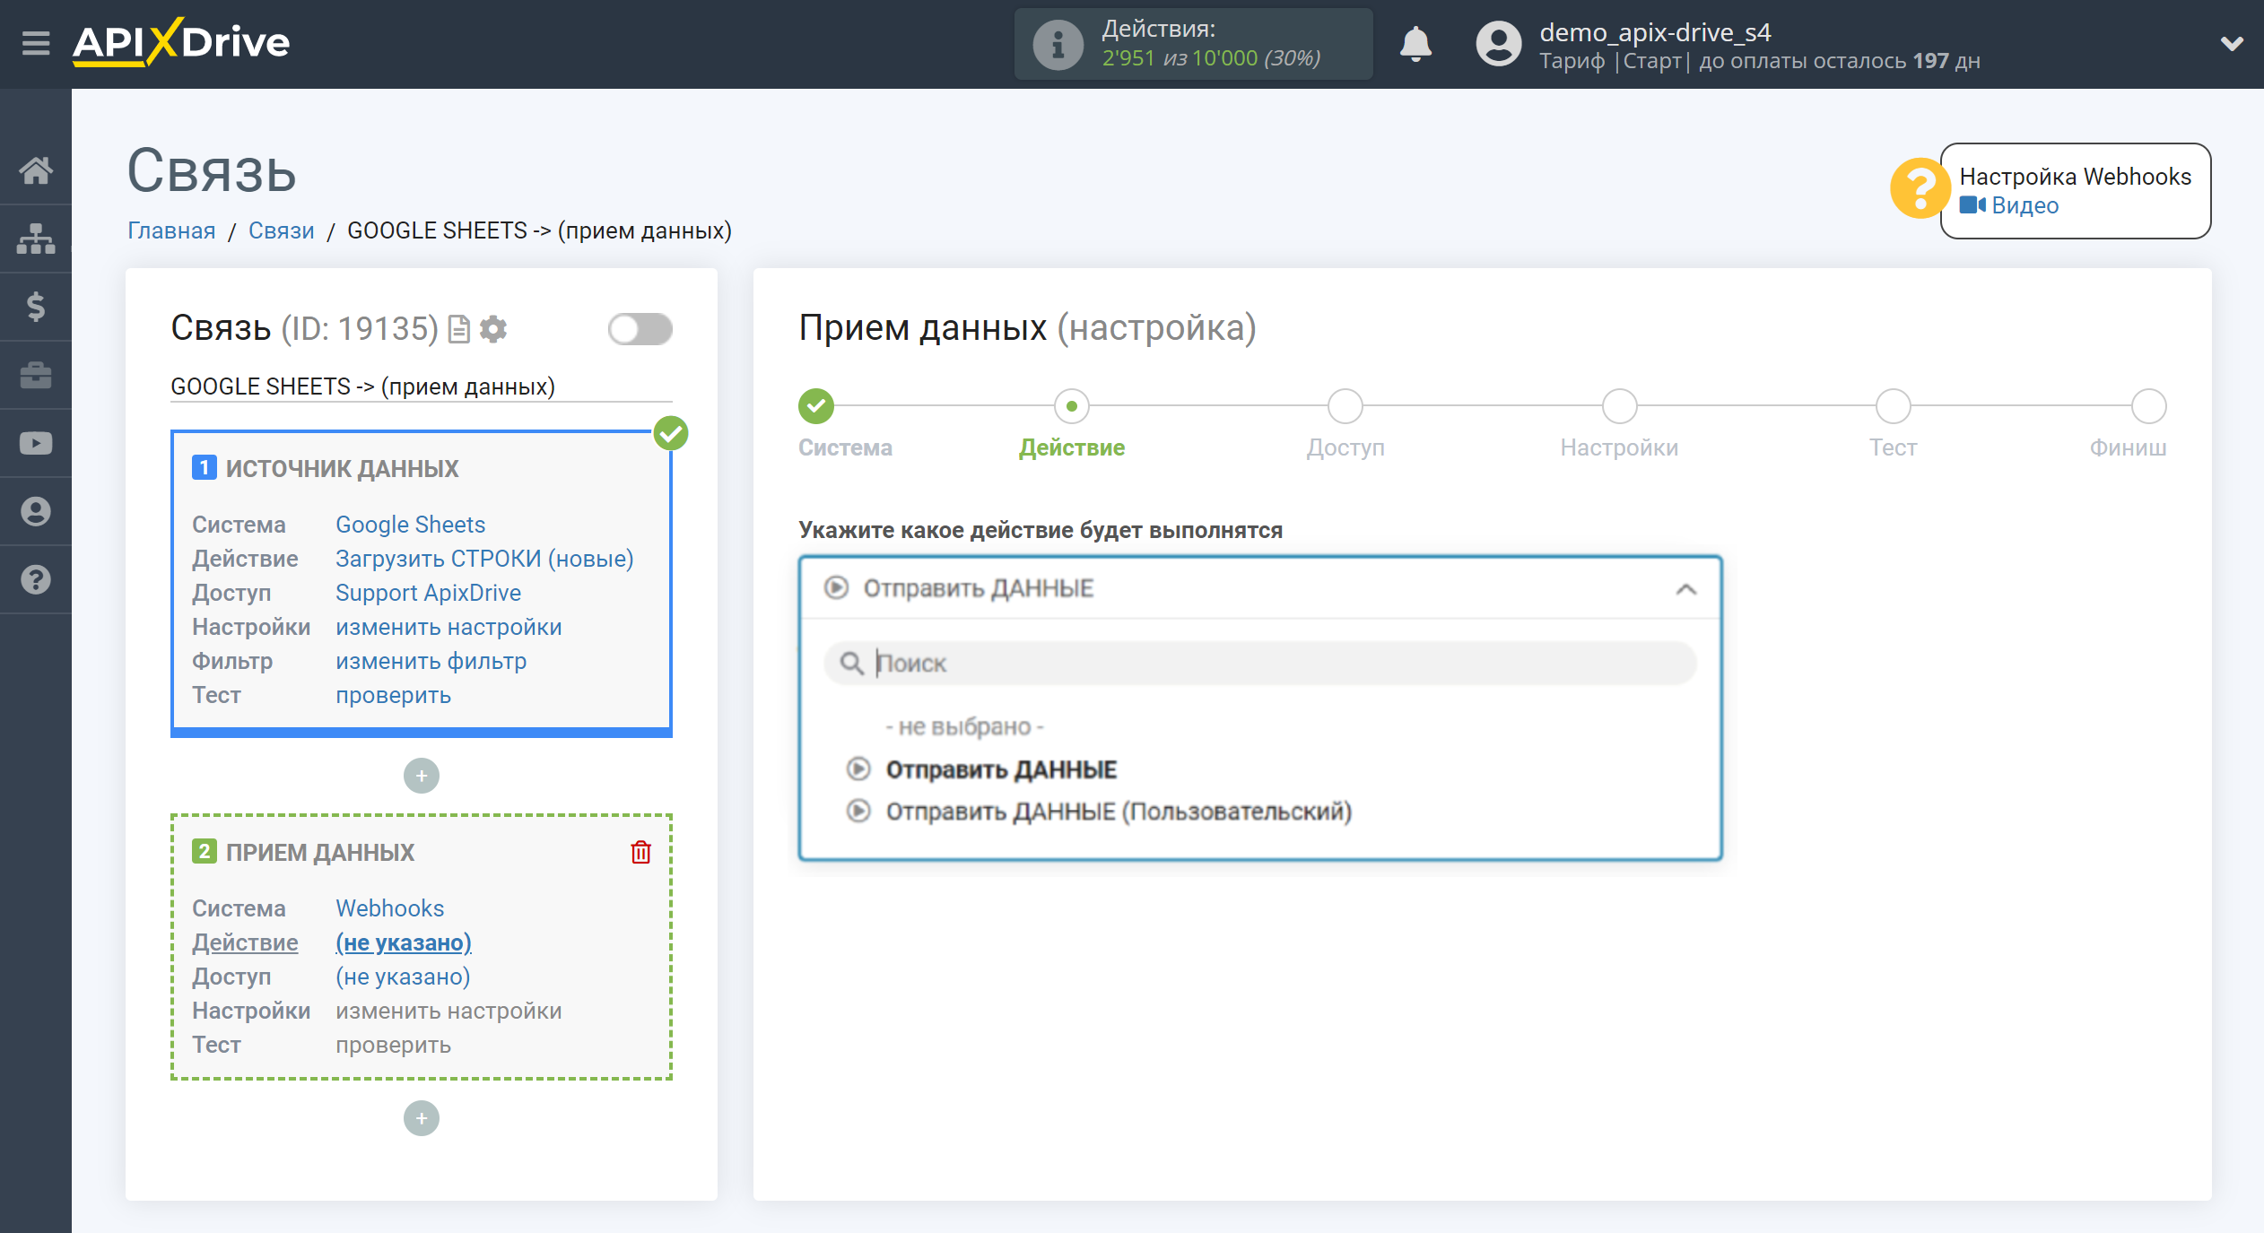Expand the account menu chevron
The width and height of the screenshot is (2264, 1233).
pos(2232,44)
